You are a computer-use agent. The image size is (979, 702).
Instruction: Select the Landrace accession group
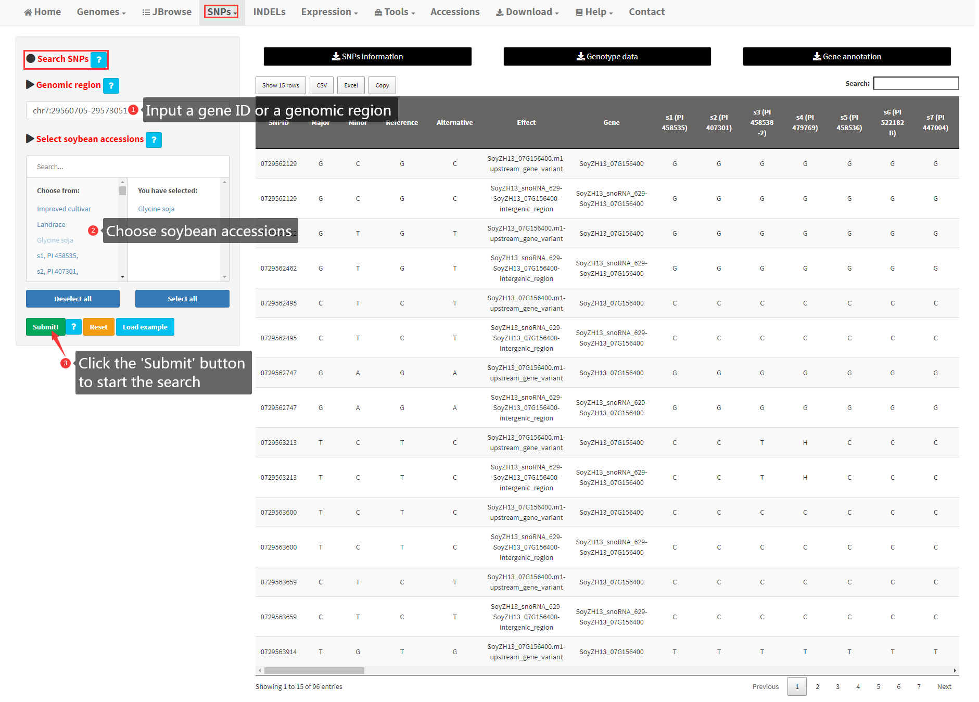coord(51,225)
